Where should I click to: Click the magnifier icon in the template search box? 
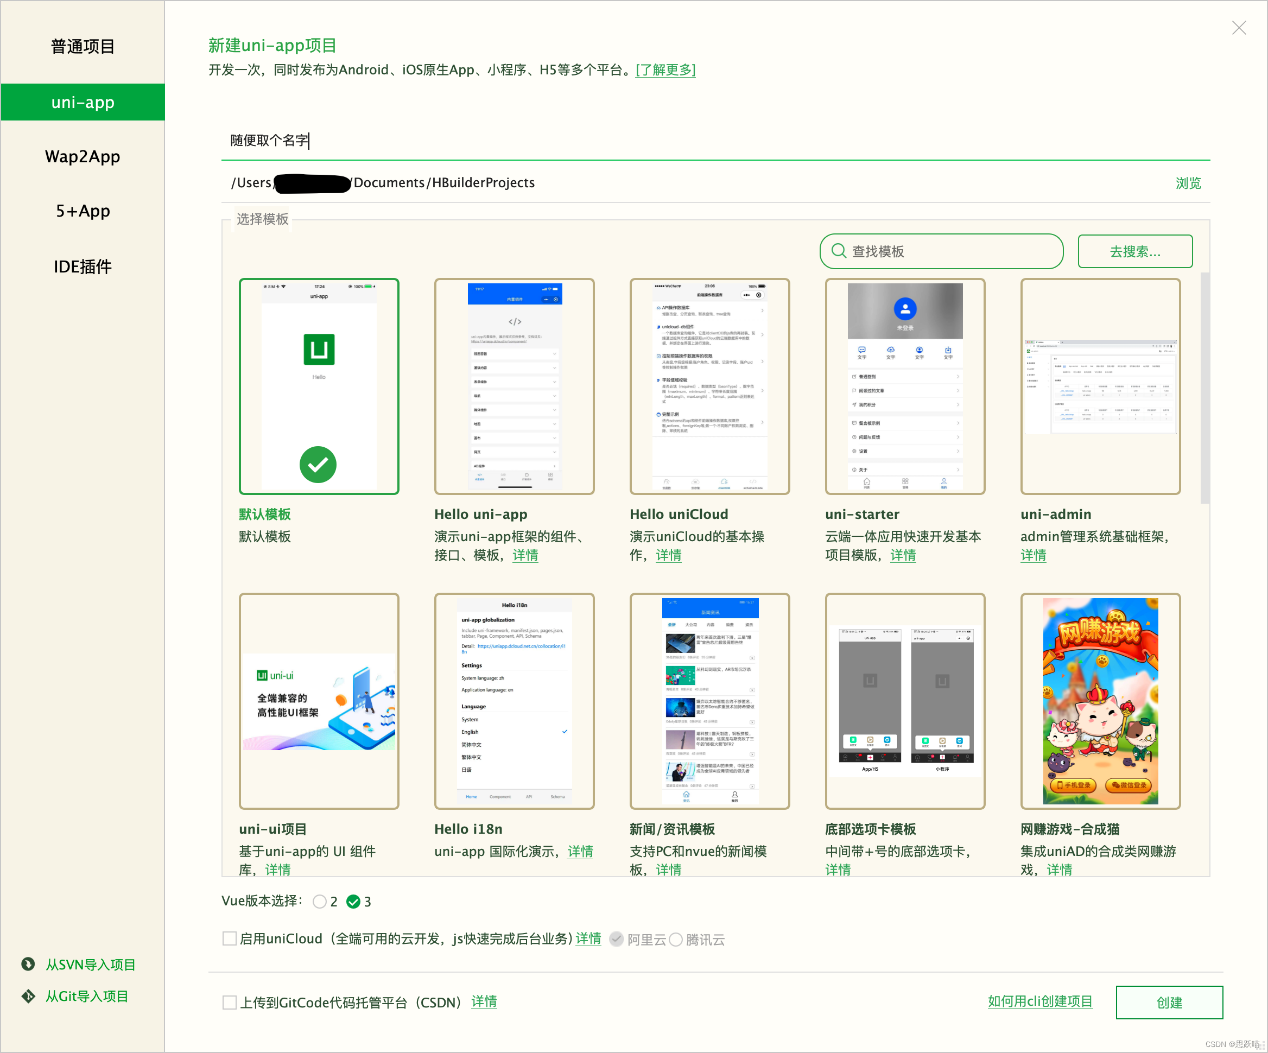click(x=839, y=252)
